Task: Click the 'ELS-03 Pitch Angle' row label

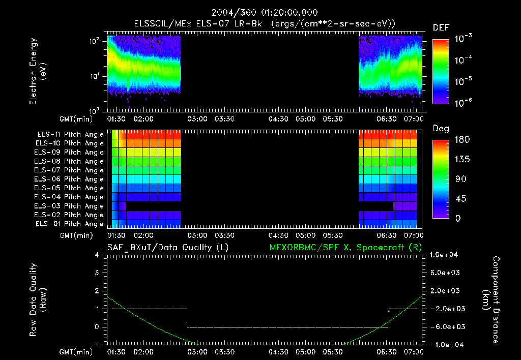Action: [69, 206]
